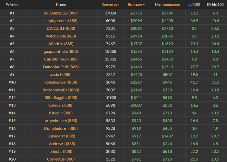
Task: Open player fishcoin (888) profile
Action: (61, 113)
